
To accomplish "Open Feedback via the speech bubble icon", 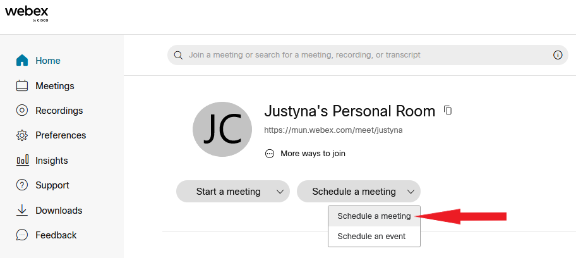I will pyautogui.click(x=22, y=235).
